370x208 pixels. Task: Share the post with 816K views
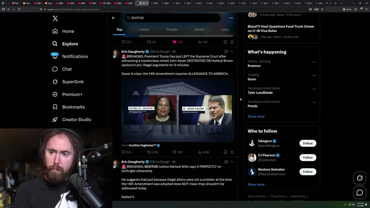pos(232,152)
